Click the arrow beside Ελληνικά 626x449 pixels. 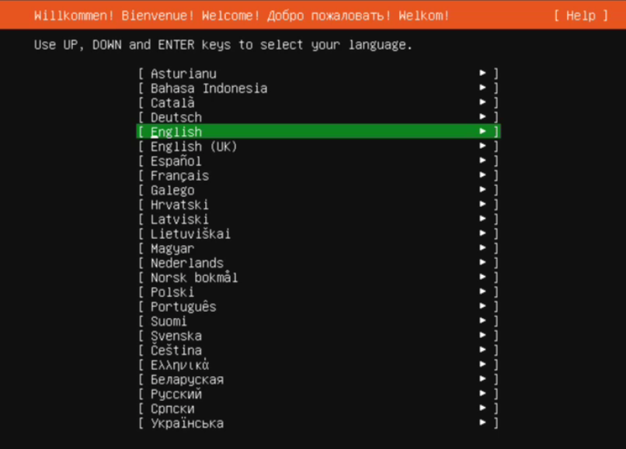[482, 364]
